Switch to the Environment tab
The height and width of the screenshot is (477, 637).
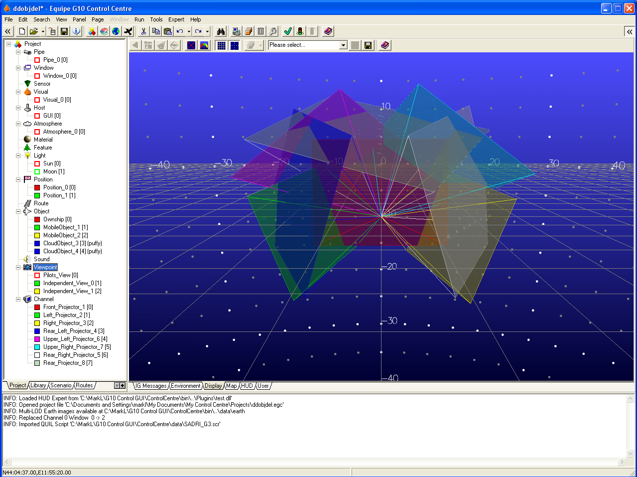[x=185, y=386]
